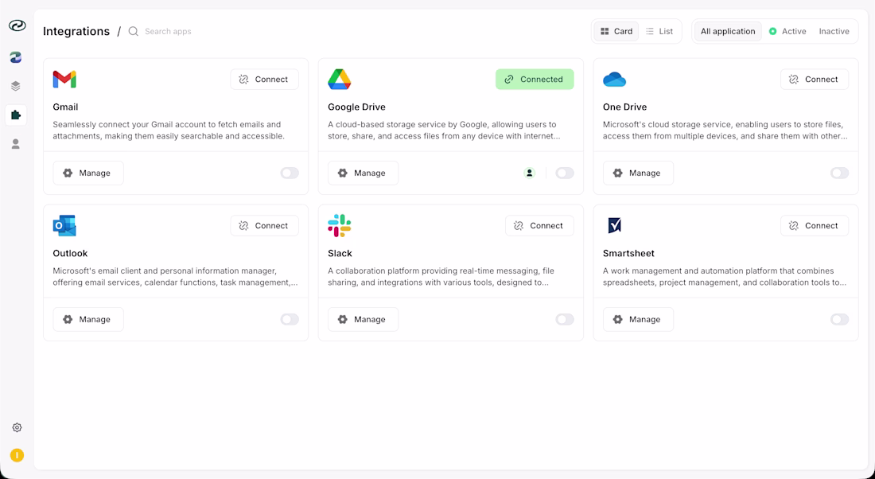Switch to List view

click(659, 31)
